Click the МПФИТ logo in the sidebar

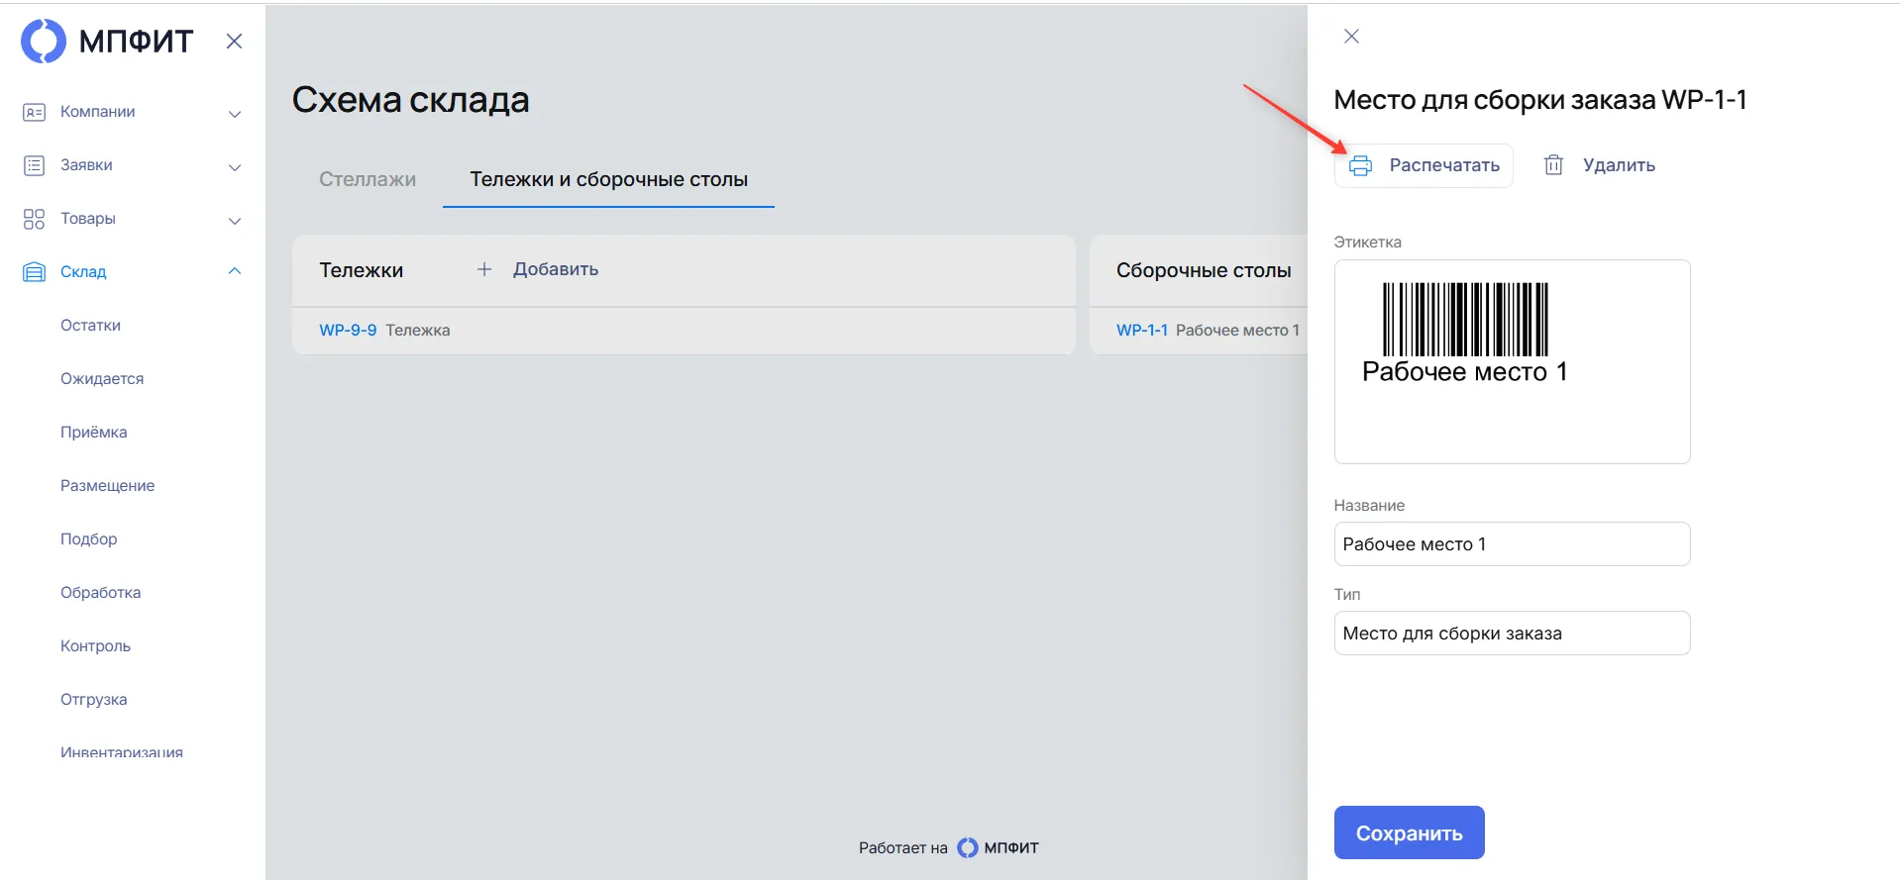(107, 42)
